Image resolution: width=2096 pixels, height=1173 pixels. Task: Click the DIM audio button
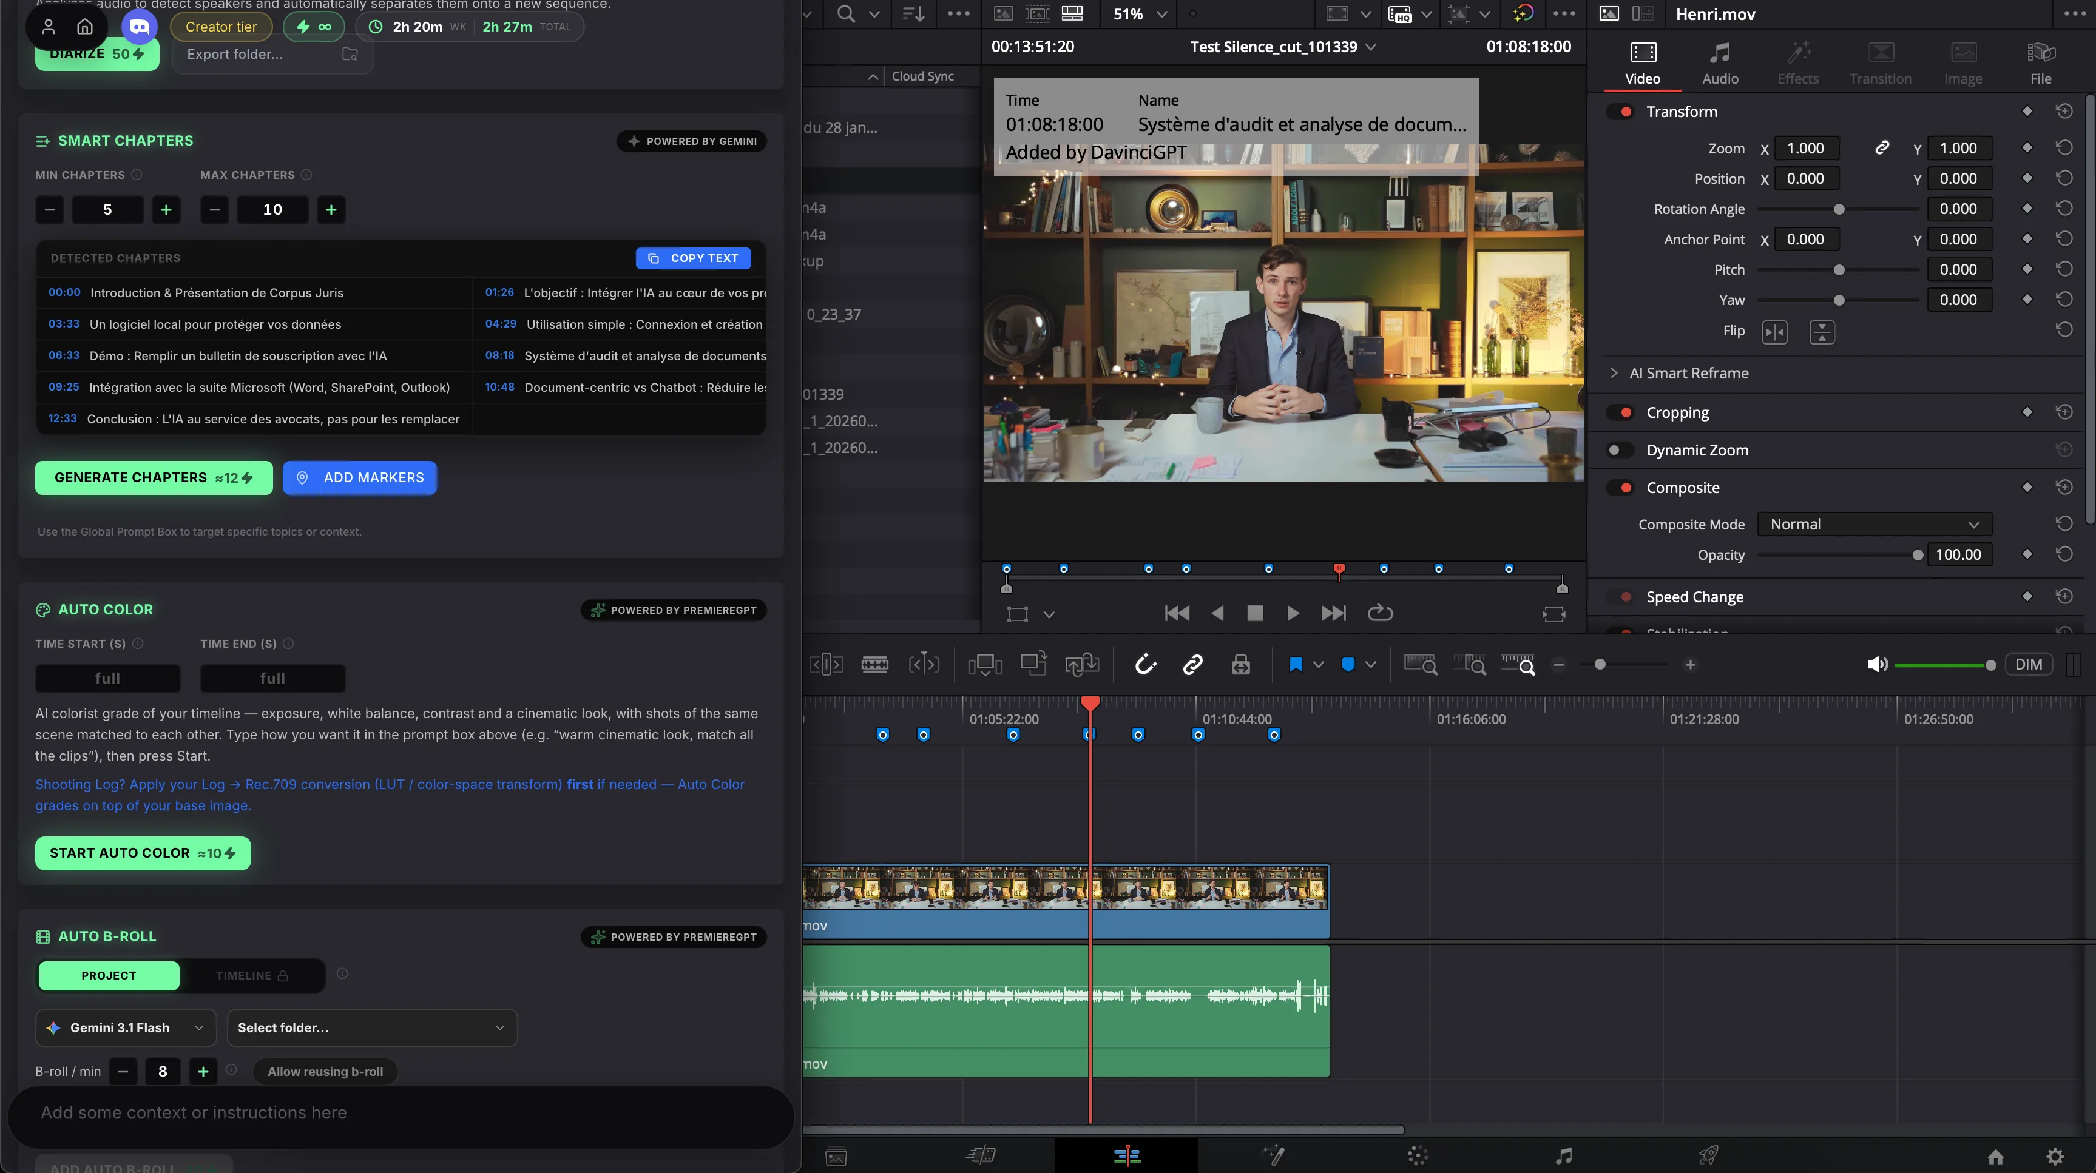pyautogui.click(x=2029, y=665)
